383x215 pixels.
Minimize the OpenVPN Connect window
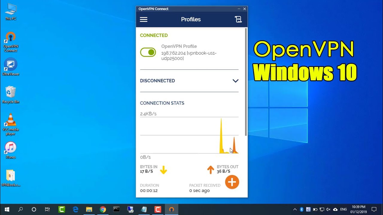[x=239, y=9]
